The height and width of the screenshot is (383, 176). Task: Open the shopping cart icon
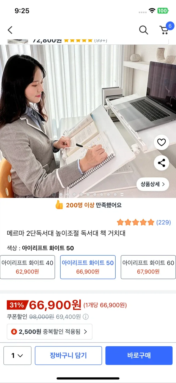pyautogui.click(x=165, y=30)
